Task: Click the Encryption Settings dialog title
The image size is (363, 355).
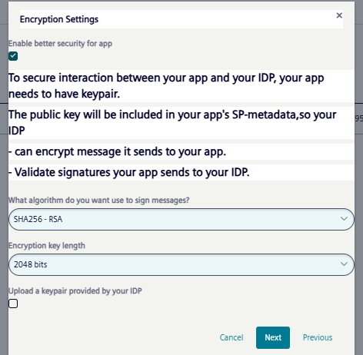Action: (59, 19)
